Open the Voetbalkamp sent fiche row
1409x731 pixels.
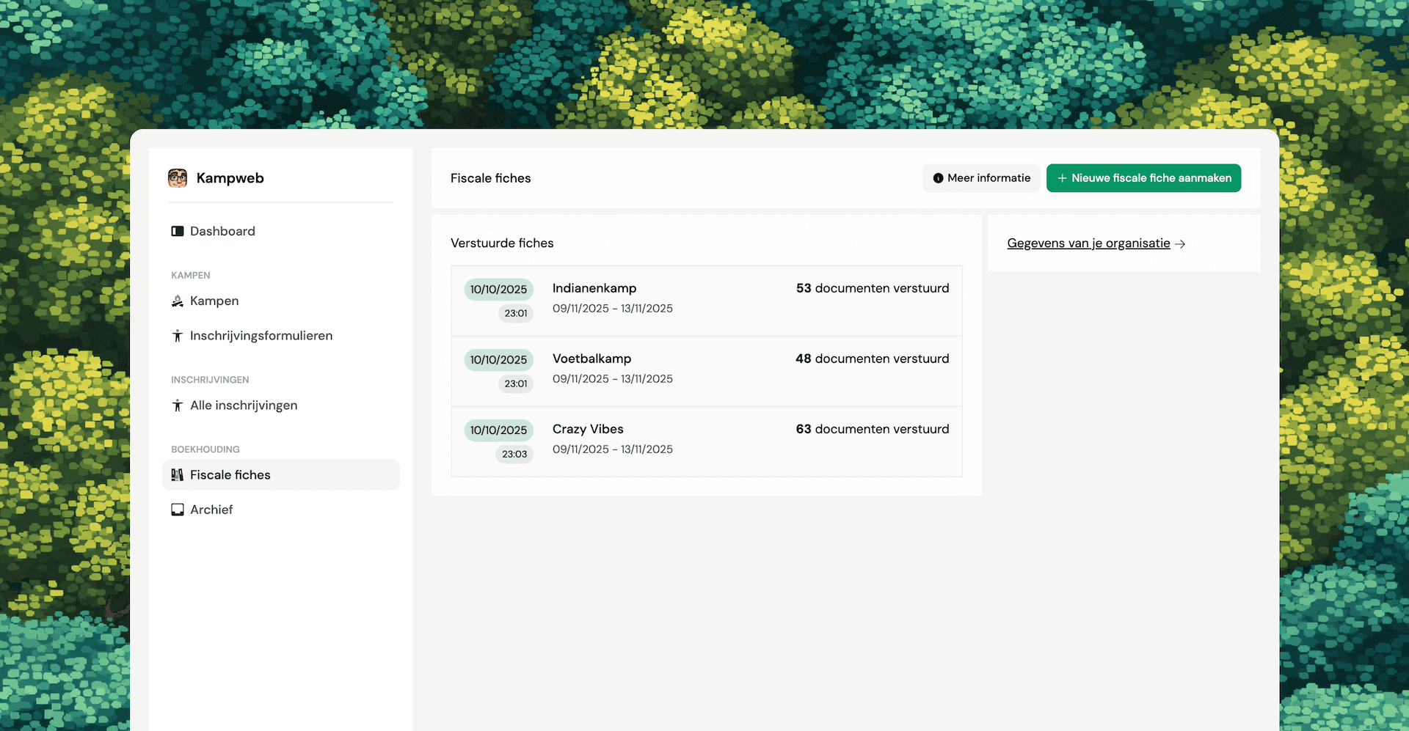pyautogui.click(x=706, y=371)
